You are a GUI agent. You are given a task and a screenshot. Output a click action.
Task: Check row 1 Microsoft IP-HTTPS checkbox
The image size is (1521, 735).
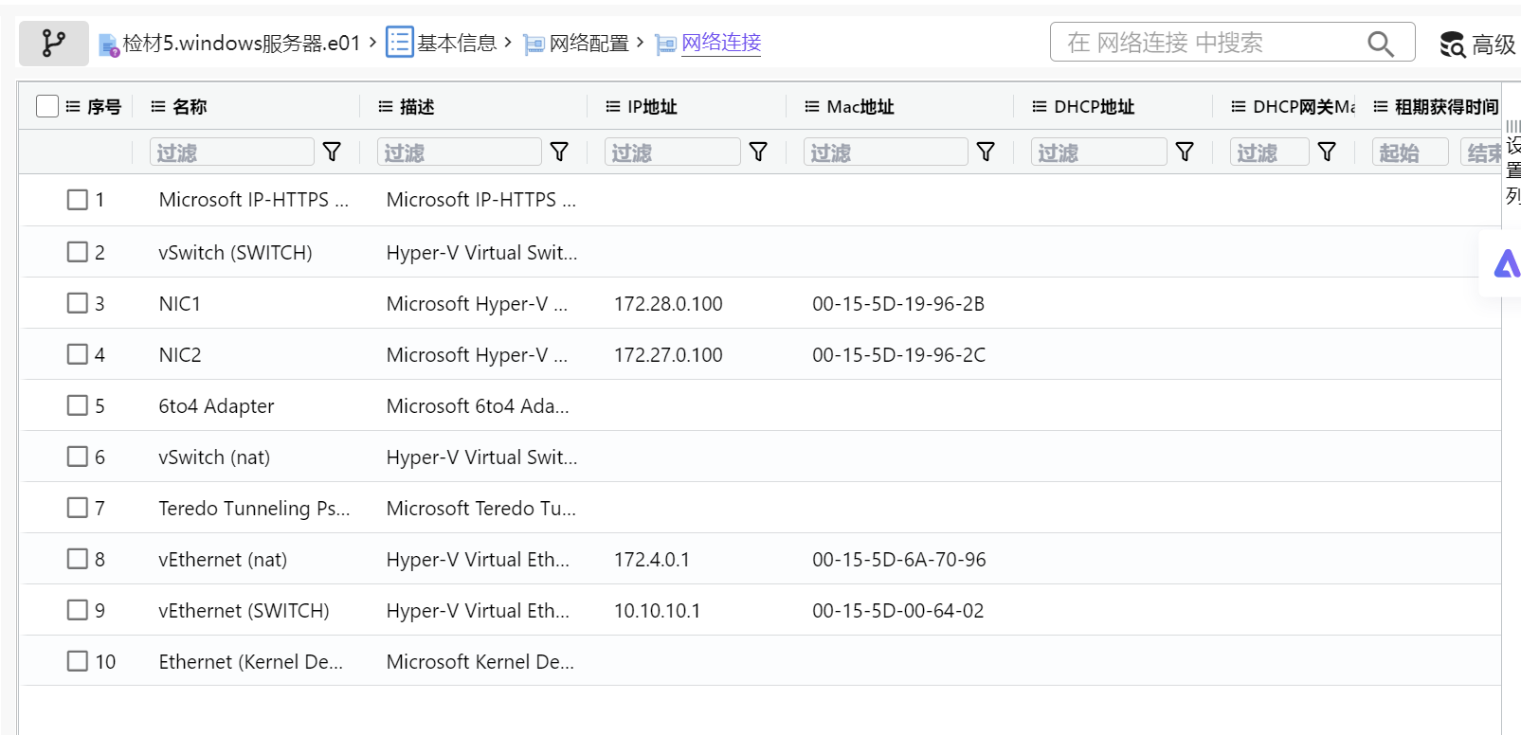click(78, 200)
